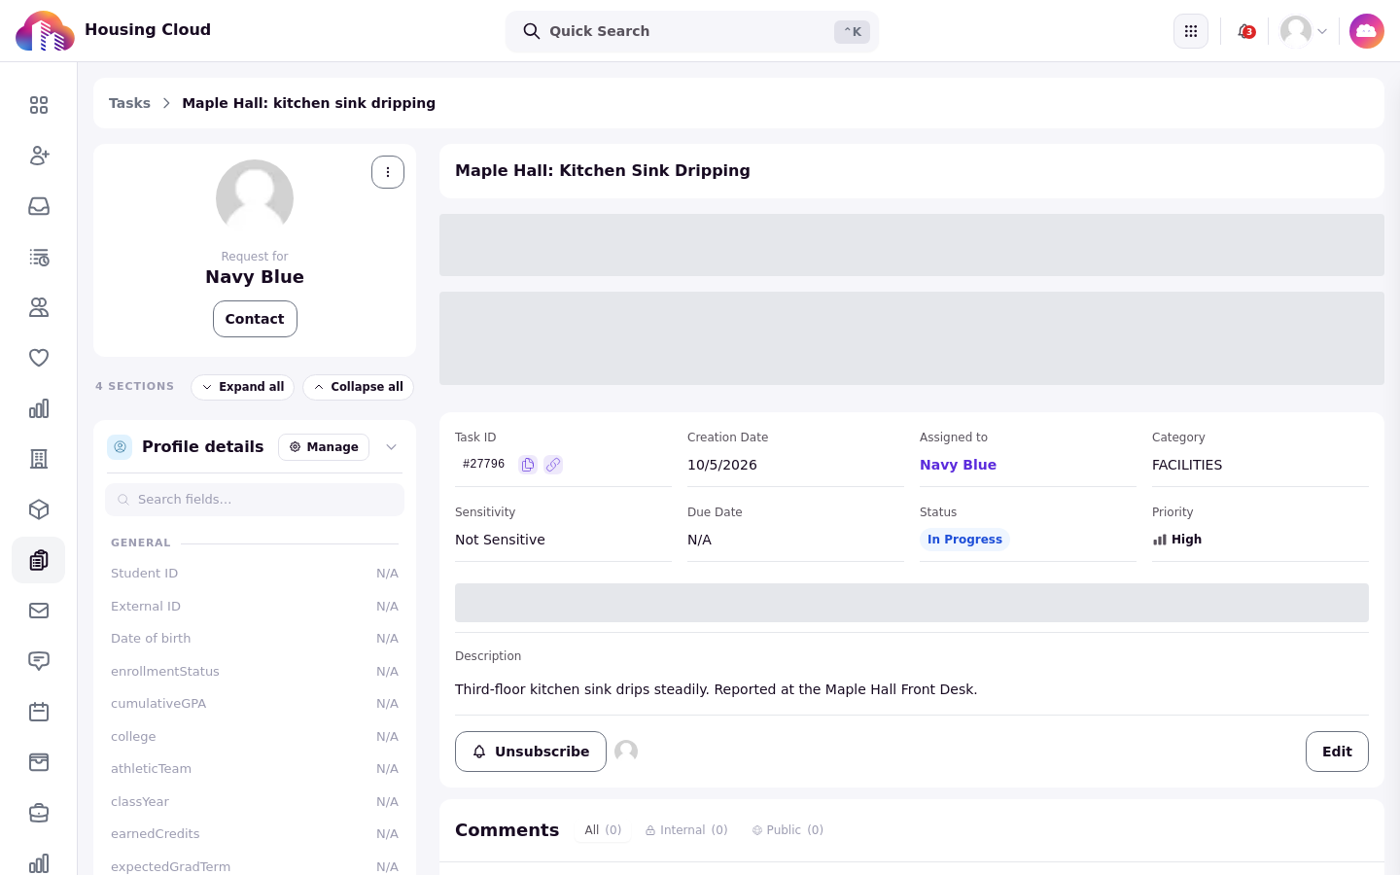Click Collapse all sections
The width and height of the screenshot is (1400, 875).
358,387
